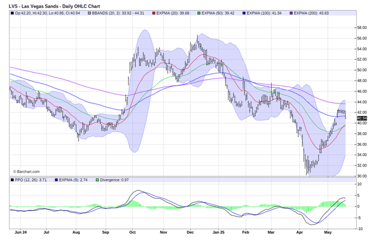Click the PPO axis label -10

pyautogui.click(x=360, y=229)
